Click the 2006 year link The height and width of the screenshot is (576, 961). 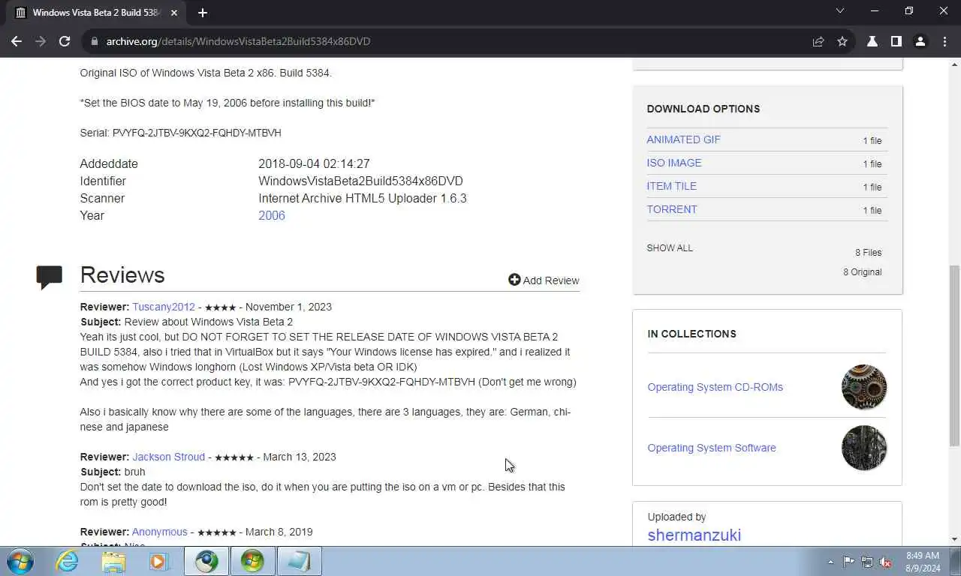click(272, 215)
